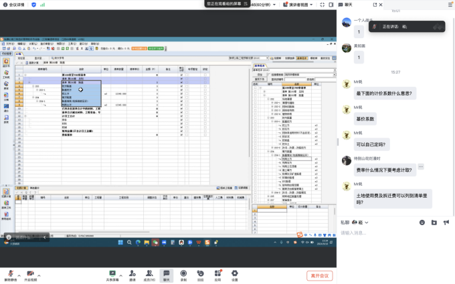Viewport: 455px width, 284px height.
Task: Open the 文件 menu in the shared app
Action: [9, 43]
